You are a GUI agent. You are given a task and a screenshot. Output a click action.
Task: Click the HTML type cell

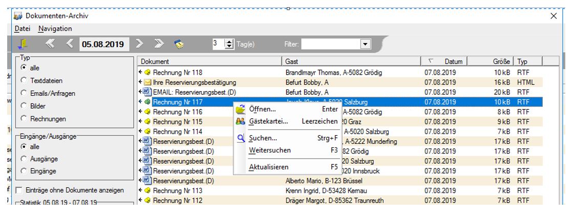(526, 82)
